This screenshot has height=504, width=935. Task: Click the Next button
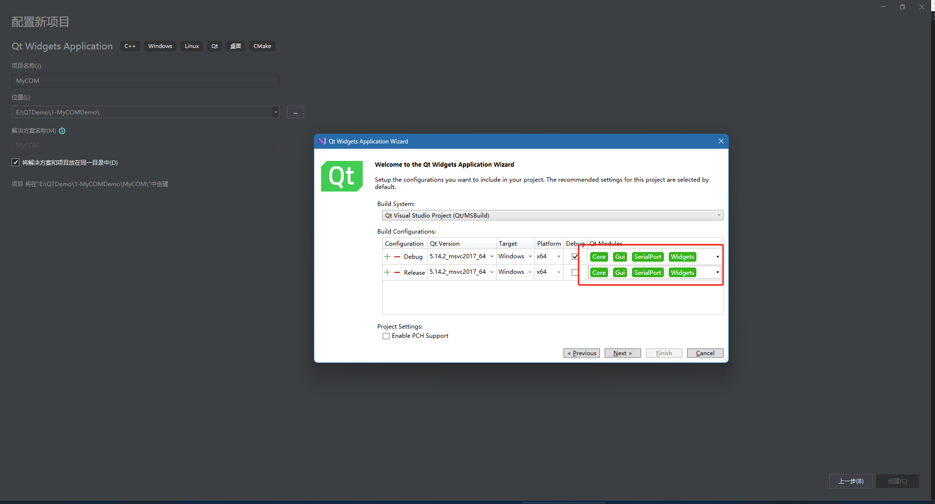pyautogui.click(x=623, y=353)
